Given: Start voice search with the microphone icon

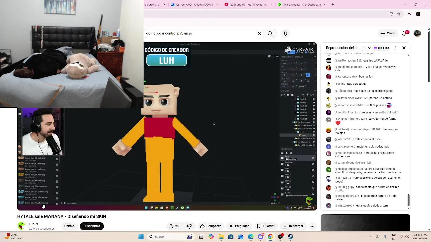Looking at the screenshot, I should (285, 33).
